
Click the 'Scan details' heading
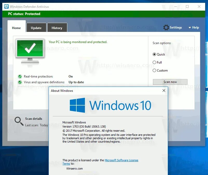coord(33,119)
